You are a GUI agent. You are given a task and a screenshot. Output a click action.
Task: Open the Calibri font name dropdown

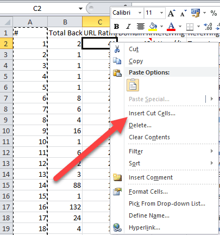click(x=140, y=13)
